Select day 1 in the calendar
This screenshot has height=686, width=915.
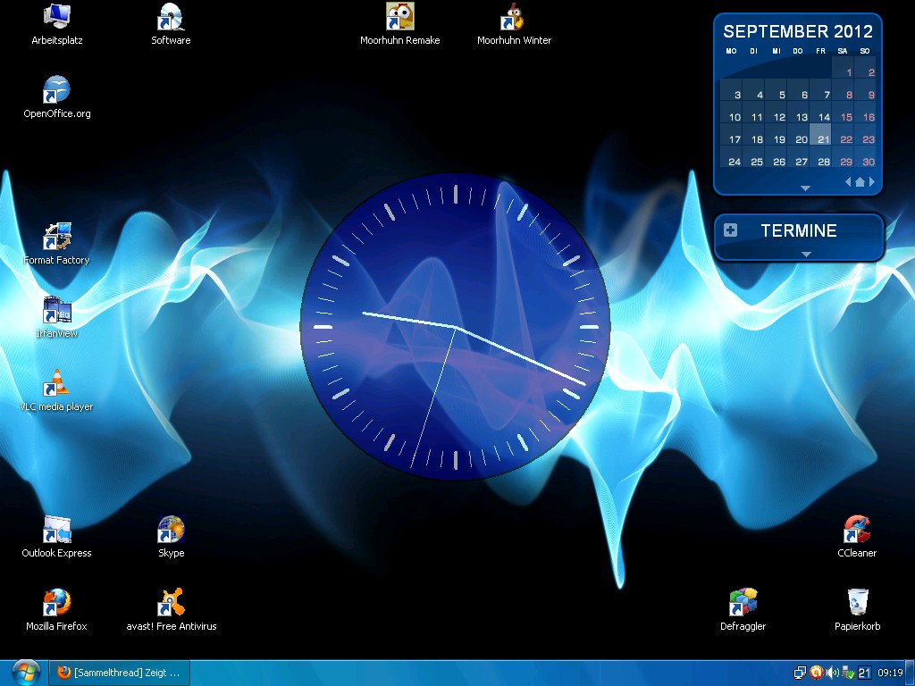[x=843, y=68]
